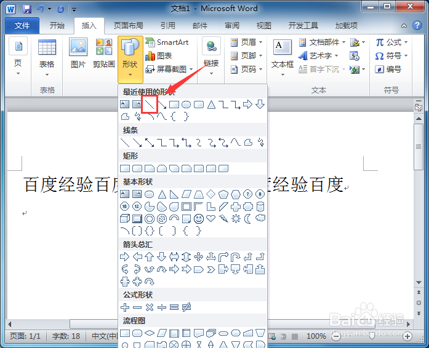
Task: Choose the pentagon basic shape
Action: point(223,194)
